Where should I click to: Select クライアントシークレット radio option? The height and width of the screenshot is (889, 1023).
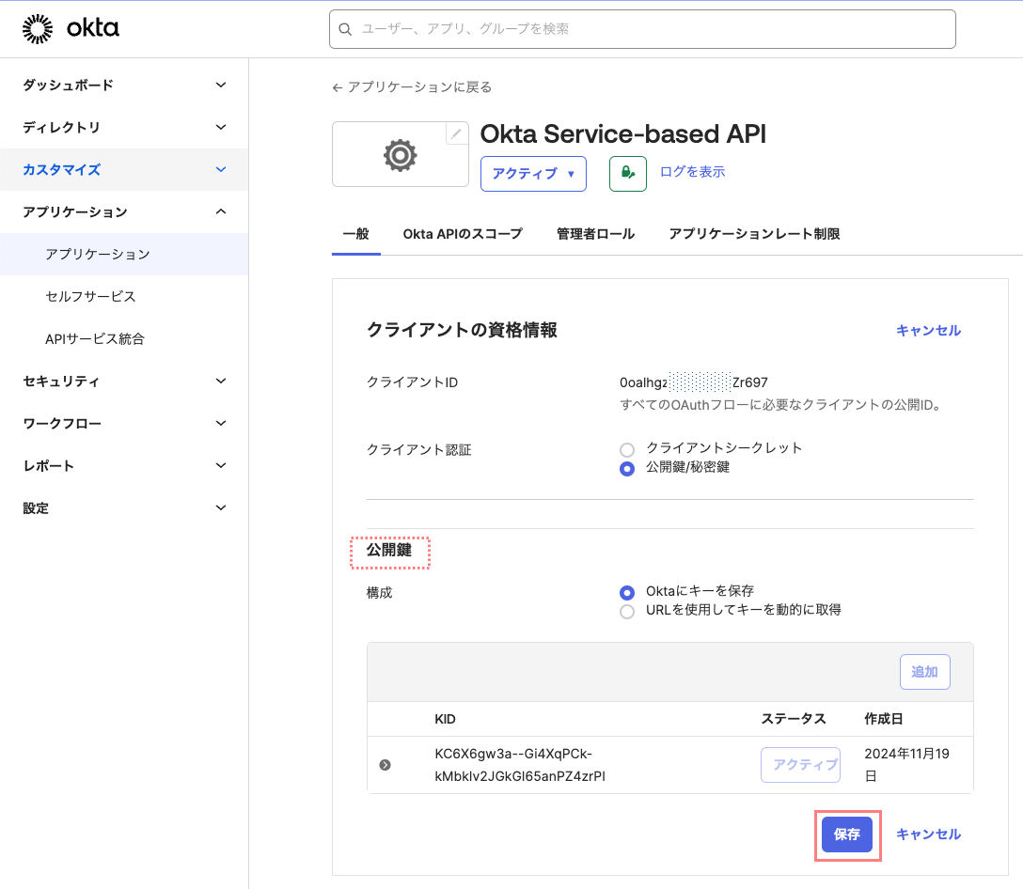[x=627, y=449]
